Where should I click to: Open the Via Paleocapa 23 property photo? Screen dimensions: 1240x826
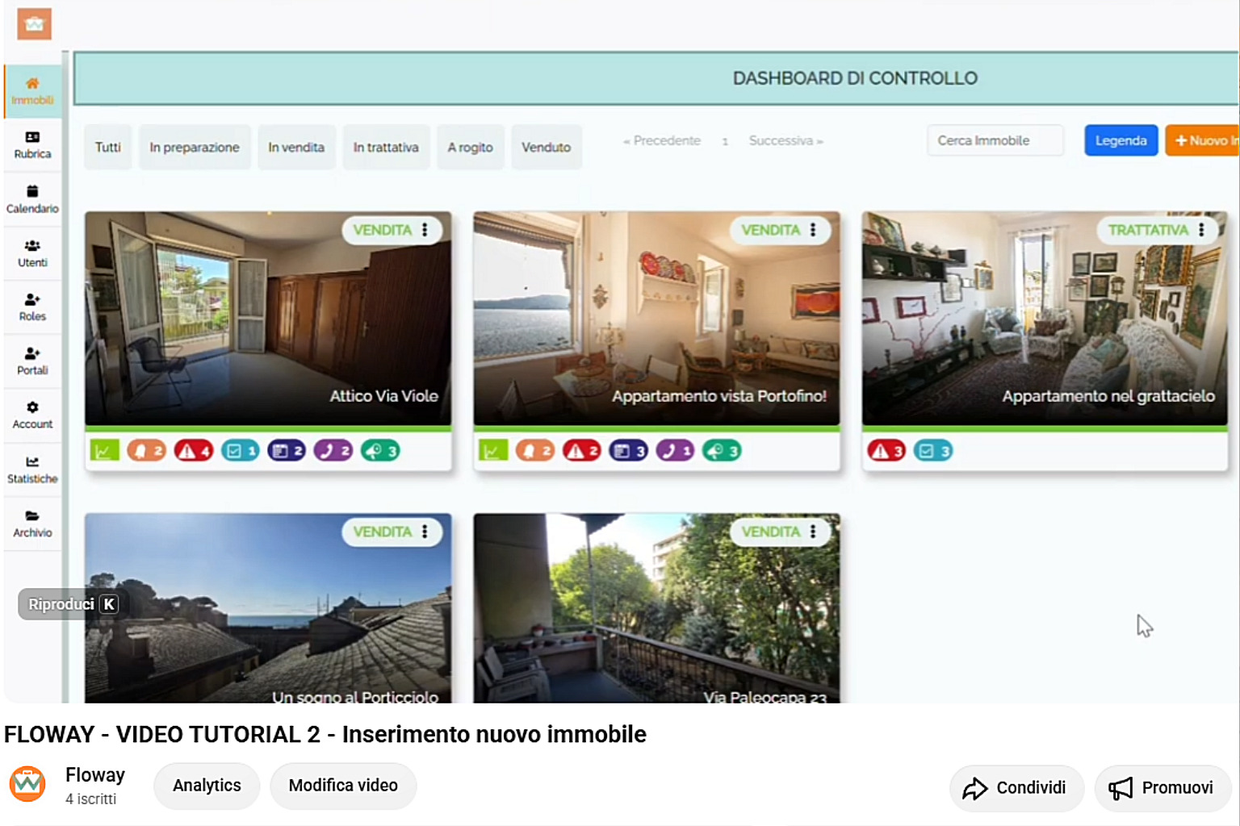click(x=656, y=608)
